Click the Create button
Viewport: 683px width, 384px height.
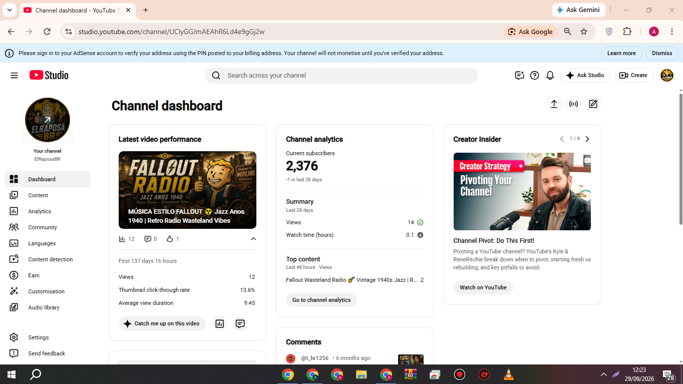coord(634,76)
